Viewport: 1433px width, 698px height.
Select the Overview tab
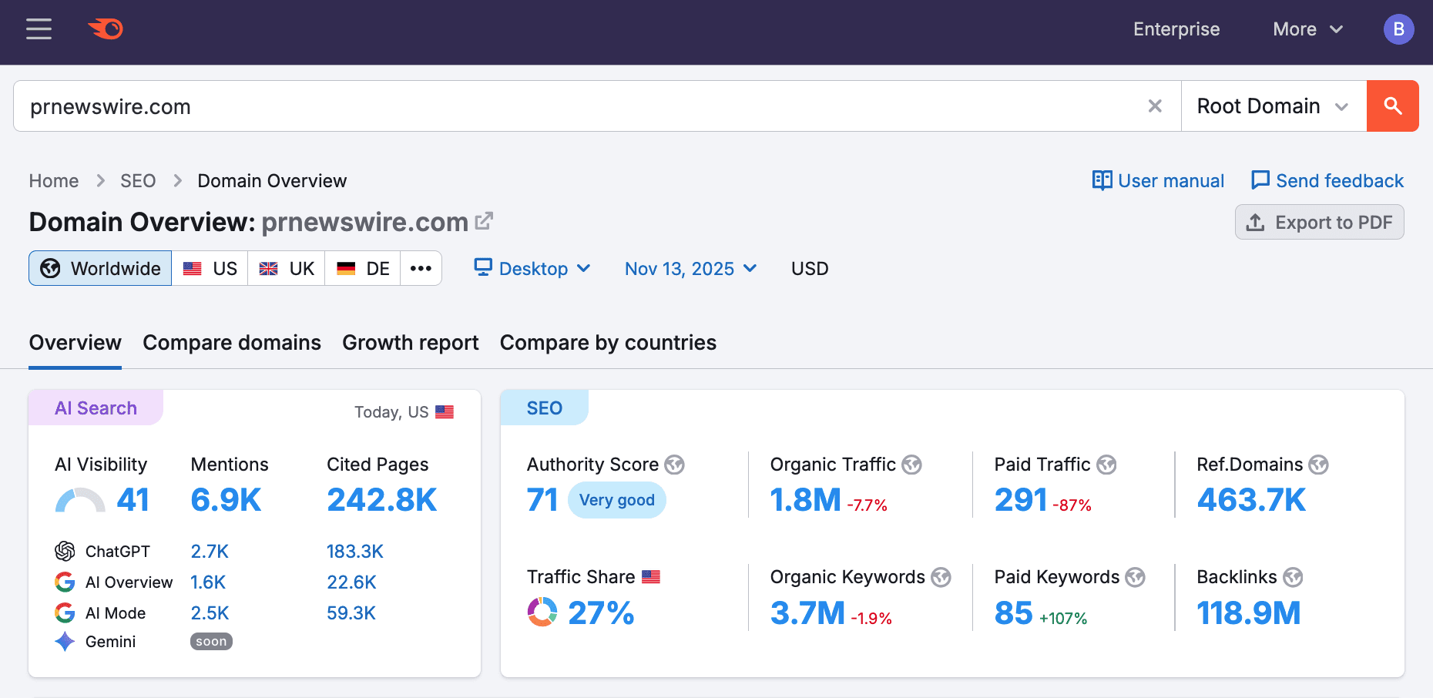click(76, 343)
